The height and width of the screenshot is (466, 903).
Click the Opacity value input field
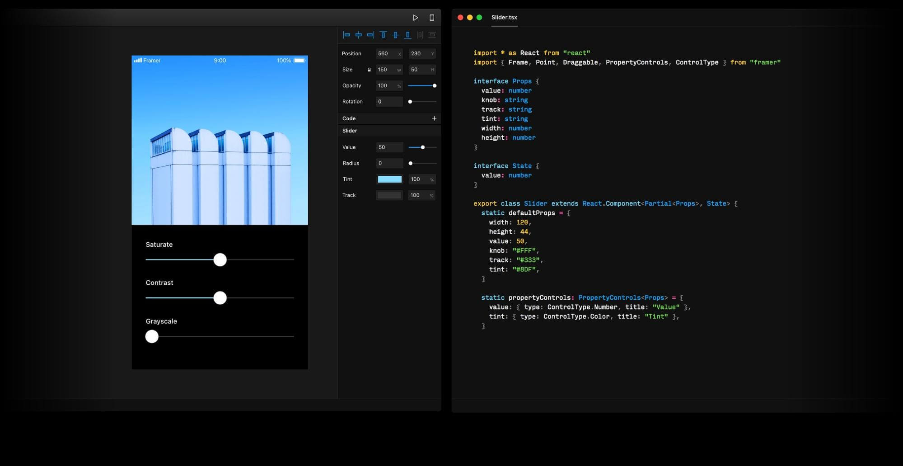pyautogui.click(x=386, y=85)
